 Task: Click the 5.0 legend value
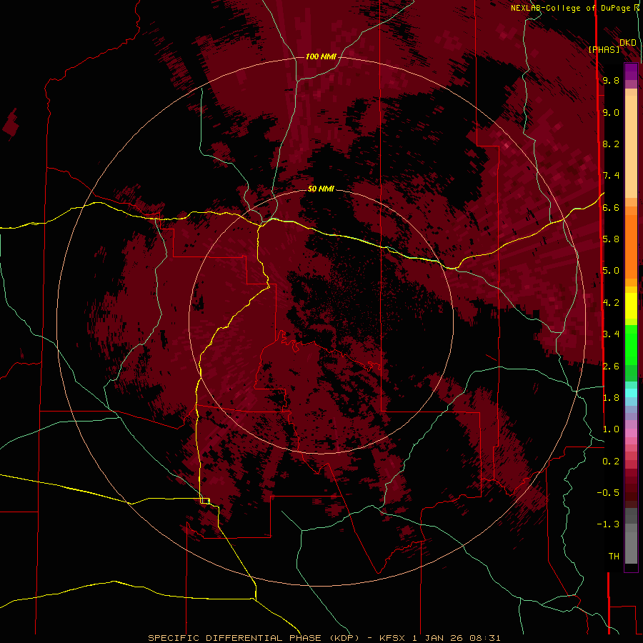pyautogui.click(x=611, y=271)
